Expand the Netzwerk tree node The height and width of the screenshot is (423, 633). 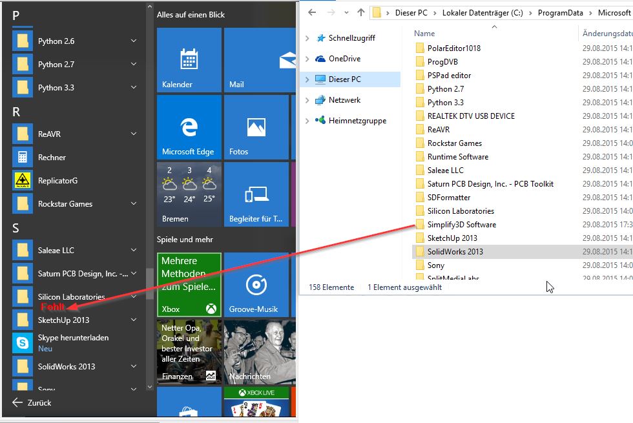tap(307, 100)
